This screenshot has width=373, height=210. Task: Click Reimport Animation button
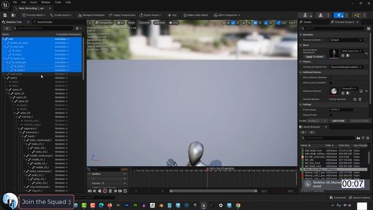coord(92,15)
